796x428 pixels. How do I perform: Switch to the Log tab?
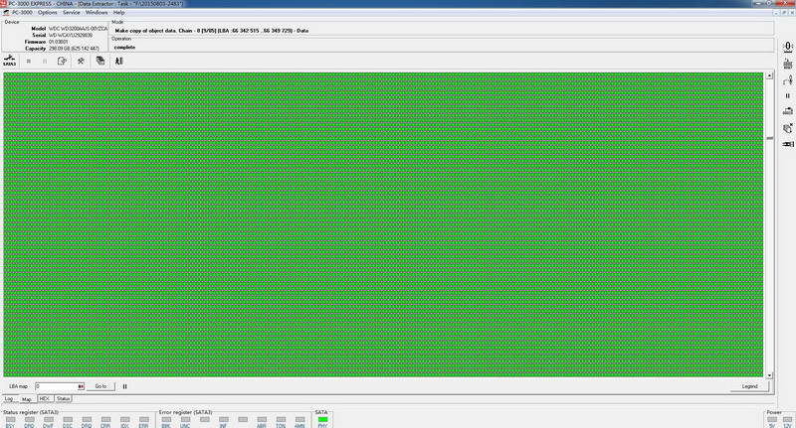9,399
